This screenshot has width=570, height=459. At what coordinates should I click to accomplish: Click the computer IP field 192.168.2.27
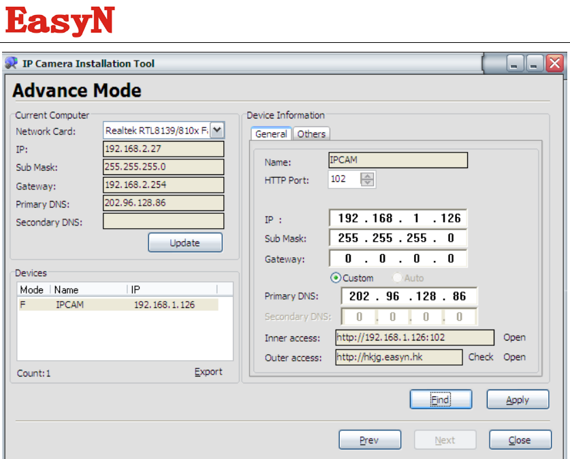coord(163,149)
